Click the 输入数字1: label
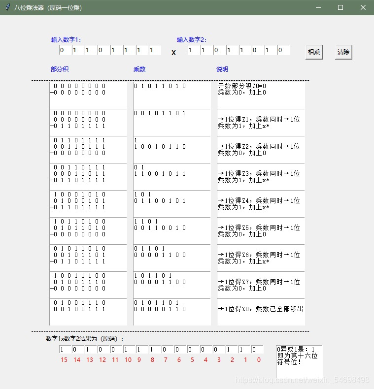Screen dimensions: 374x389 point(66,40)
